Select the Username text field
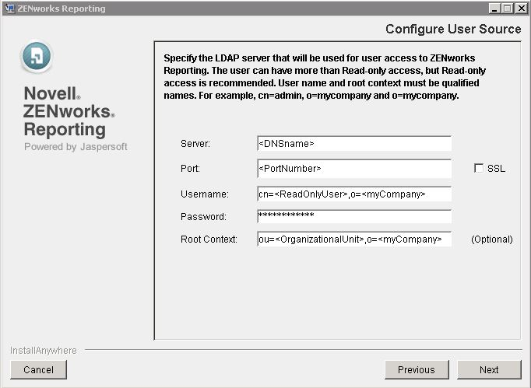The image size is (531, 388). click(353, 194)
